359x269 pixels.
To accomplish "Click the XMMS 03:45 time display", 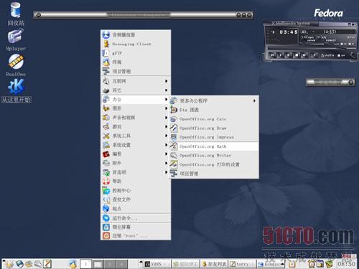I will (x=289, y=32).
